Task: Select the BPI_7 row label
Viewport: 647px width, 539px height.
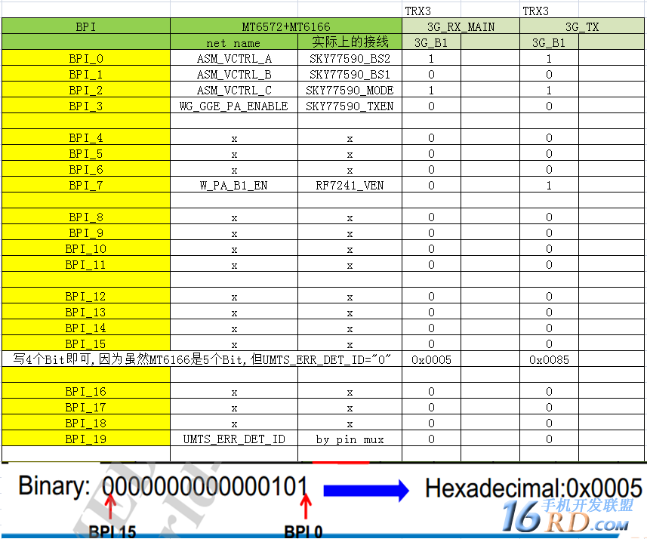Action: point(86,185)
